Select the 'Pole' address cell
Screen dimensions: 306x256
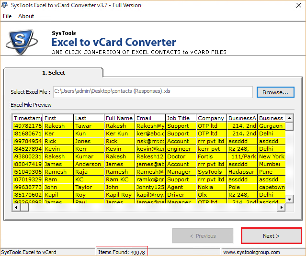pos(242,187)
